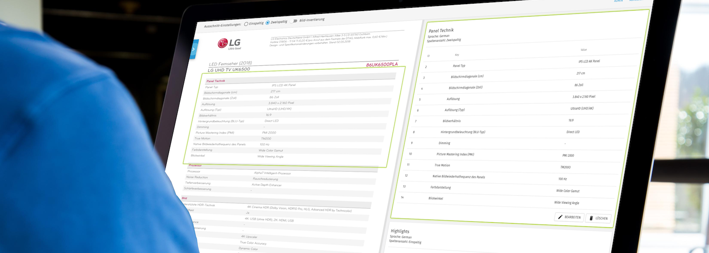Select '100 Hz' value in extracted table
Viewport: 709px width, 253px height.
pyautogui.click(x=563, y=179)
